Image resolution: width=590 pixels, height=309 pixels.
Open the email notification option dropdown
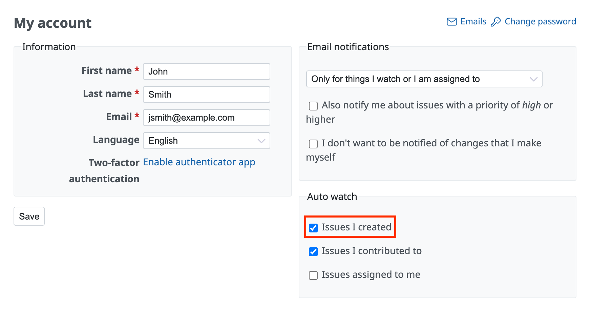click(x=424, y=79)
